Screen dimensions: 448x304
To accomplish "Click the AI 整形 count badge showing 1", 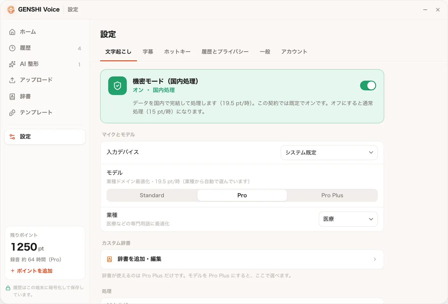I will pyautogui.click(x=79, y=64).
